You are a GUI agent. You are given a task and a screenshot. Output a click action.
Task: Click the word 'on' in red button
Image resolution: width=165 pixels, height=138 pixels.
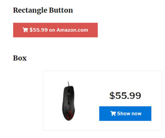(52, 30)
